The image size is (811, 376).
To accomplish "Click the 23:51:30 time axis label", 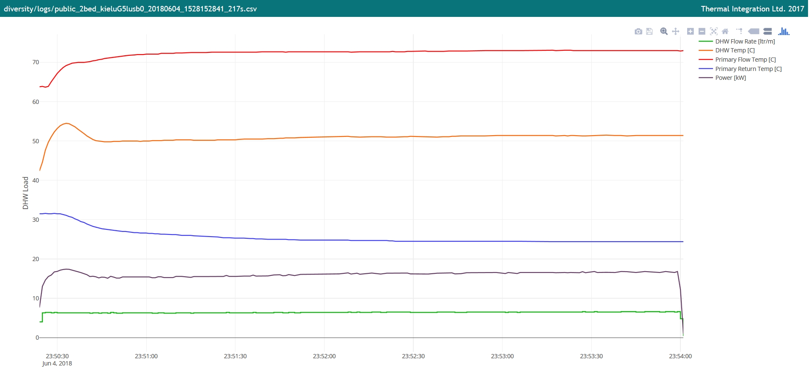I will (235, 356).
